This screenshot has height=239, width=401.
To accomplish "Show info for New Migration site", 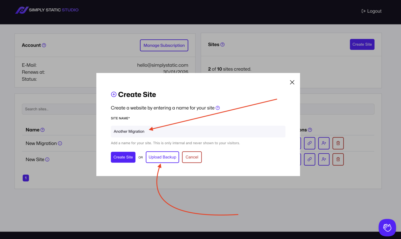I will tap(60, 144).
